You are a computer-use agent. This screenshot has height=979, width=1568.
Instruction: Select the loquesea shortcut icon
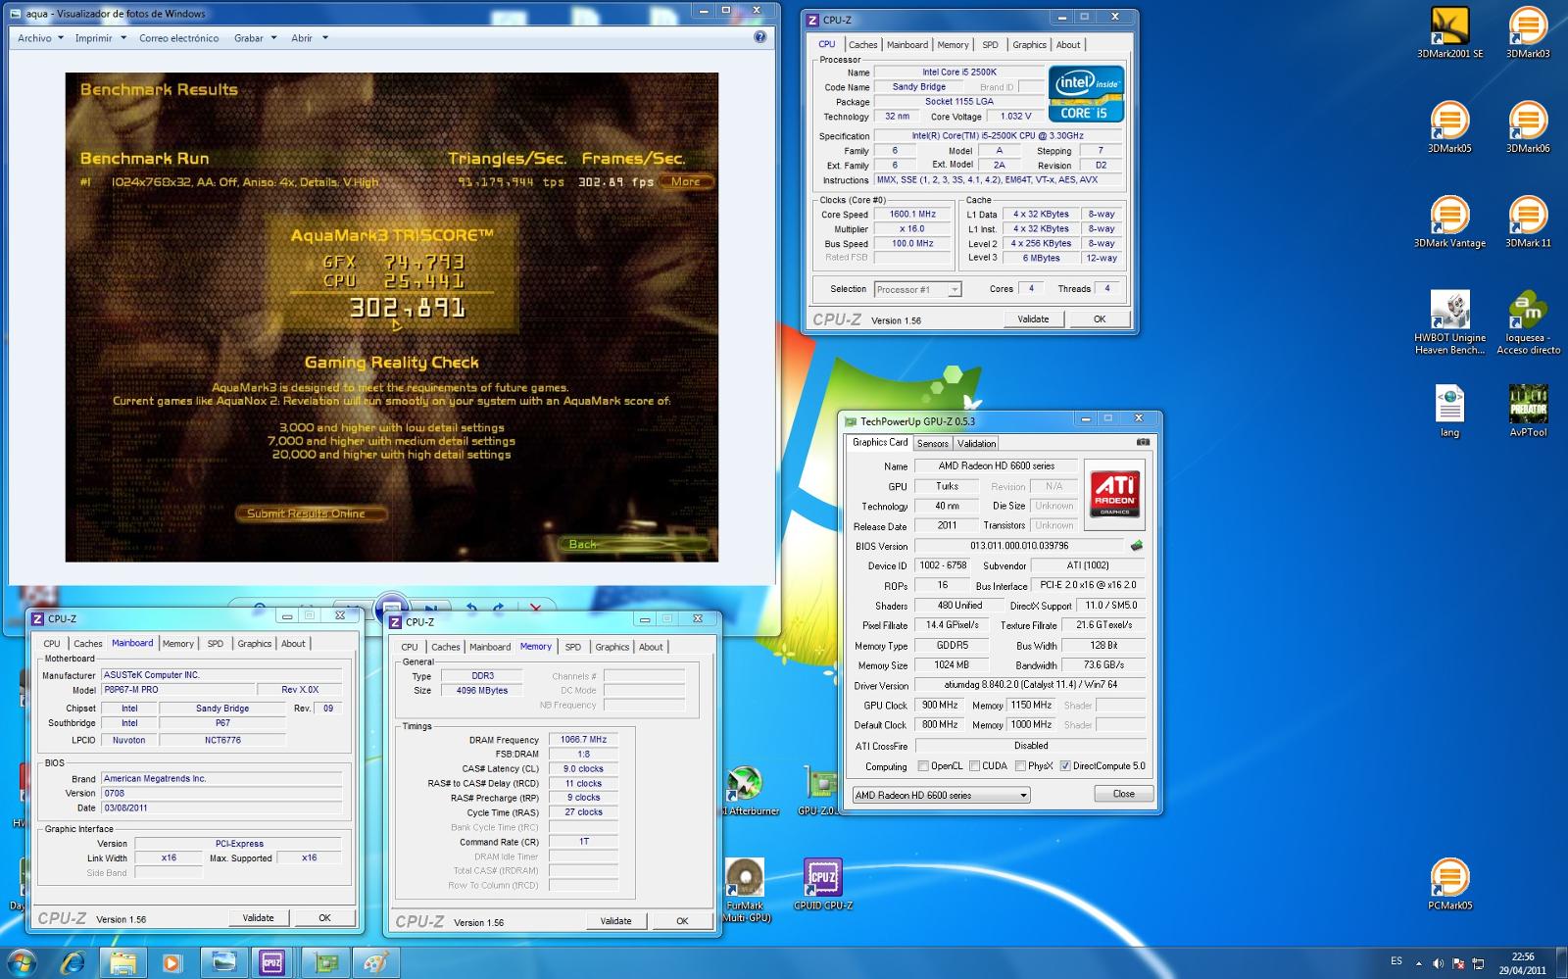click(x=1528, y=322)
